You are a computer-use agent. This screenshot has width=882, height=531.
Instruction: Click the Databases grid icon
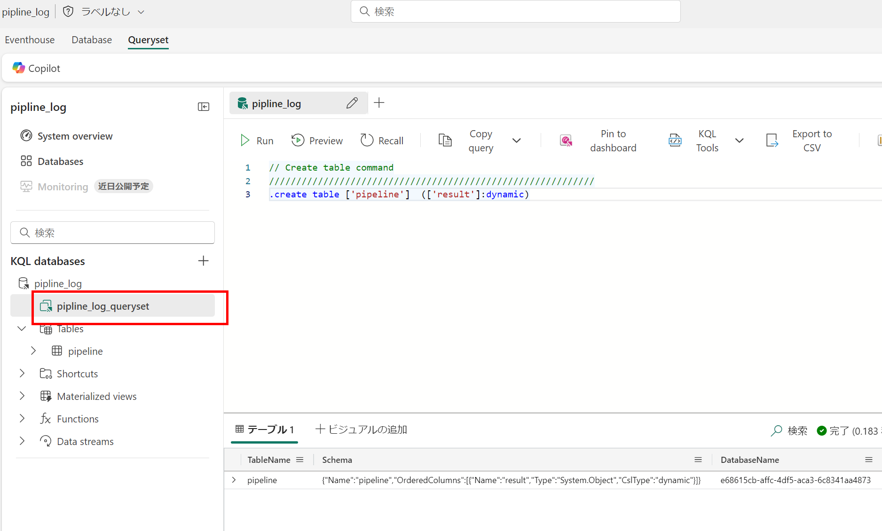point(26,161)
